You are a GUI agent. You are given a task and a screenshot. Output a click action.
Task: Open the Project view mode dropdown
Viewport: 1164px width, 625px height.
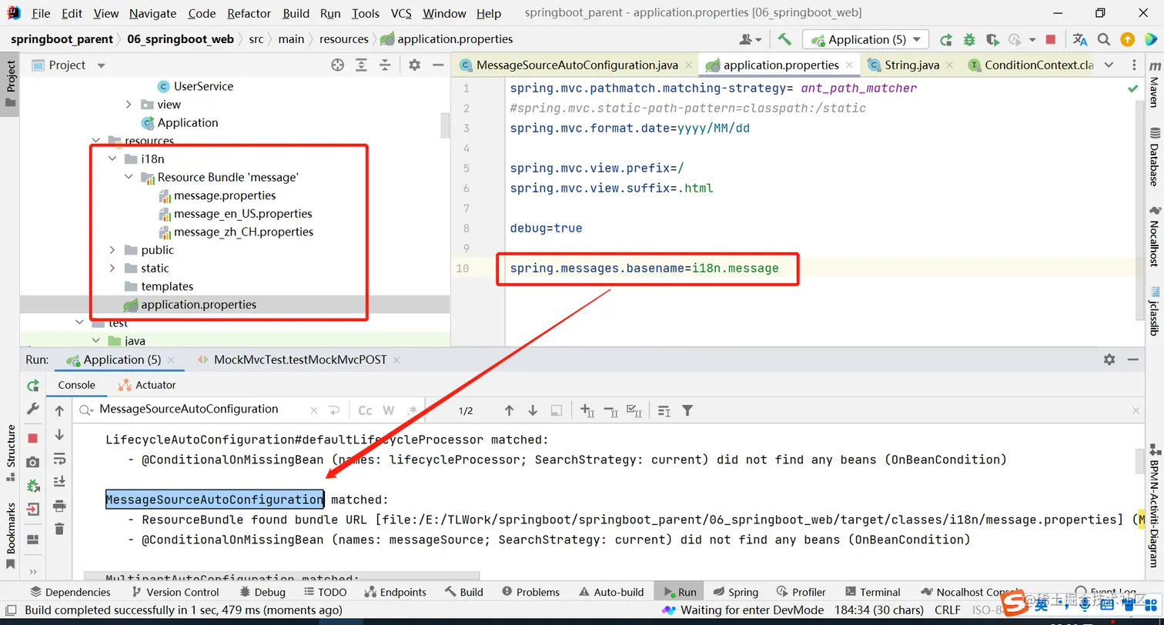[101, 65]
